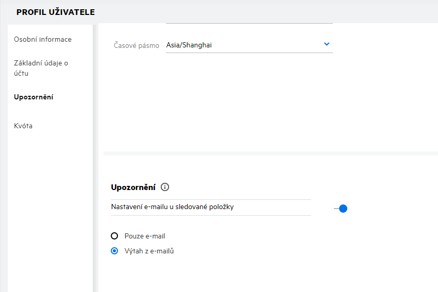The height and width of the screenshot is (292, 438).
Task: Click the Časové pásmo field label
Action: point(137,45)
